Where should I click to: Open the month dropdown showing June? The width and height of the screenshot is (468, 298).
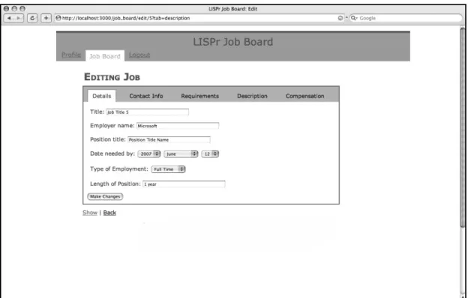(181, 153)
